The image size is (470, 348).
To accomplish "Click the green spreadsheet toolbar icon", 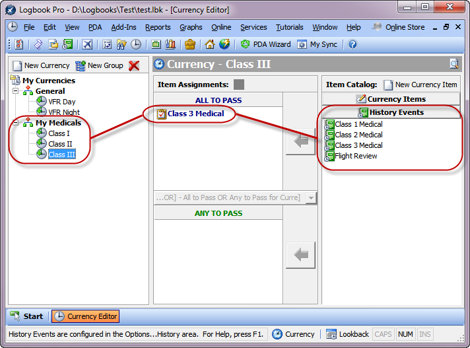I will pos(156,44).
